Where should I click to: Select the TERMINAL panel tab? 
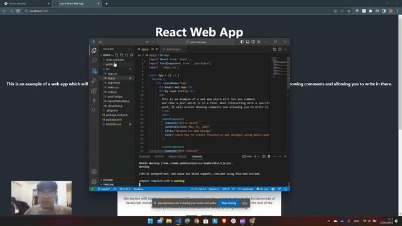click(x=197, y=156)
